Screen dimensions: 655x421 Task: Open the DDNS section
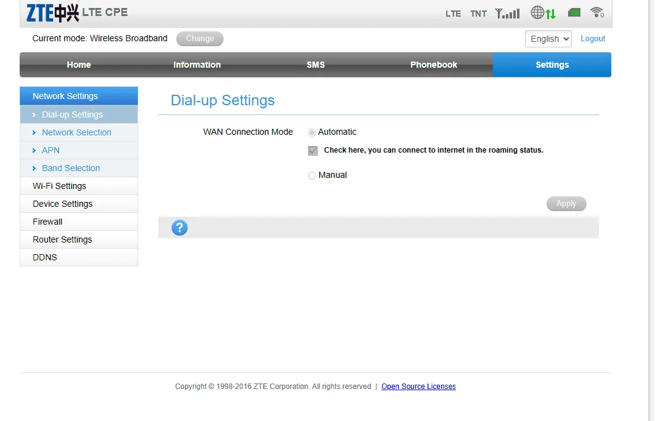[x=79, y=257]
